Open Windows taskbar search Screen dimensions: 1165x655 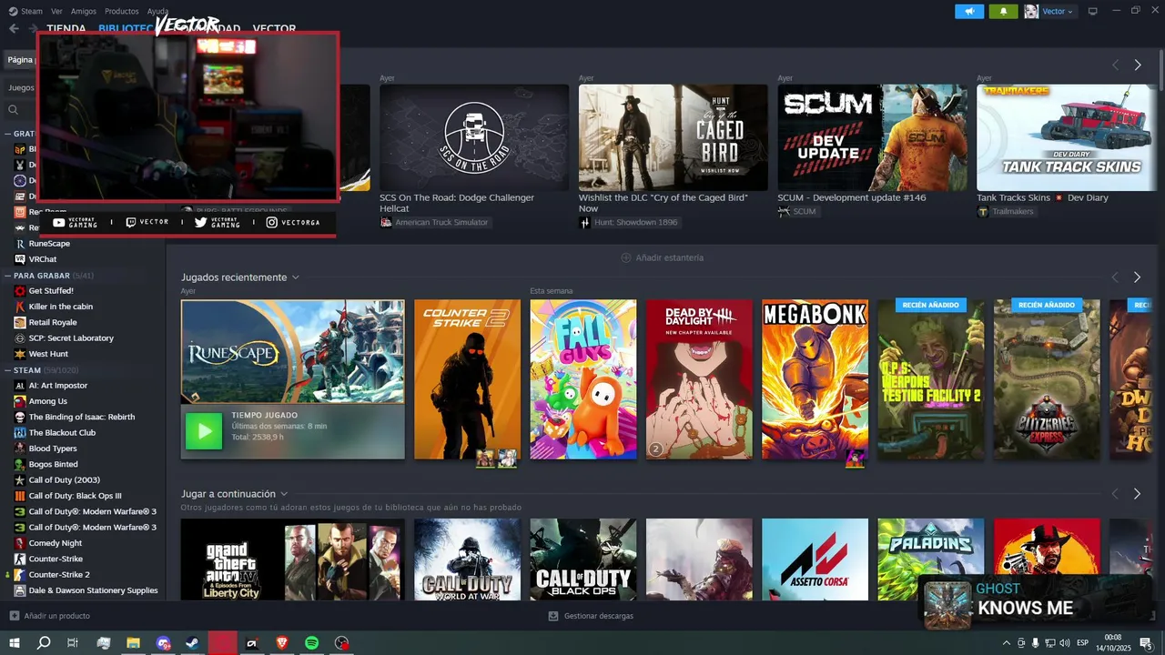tap(44, 642)
